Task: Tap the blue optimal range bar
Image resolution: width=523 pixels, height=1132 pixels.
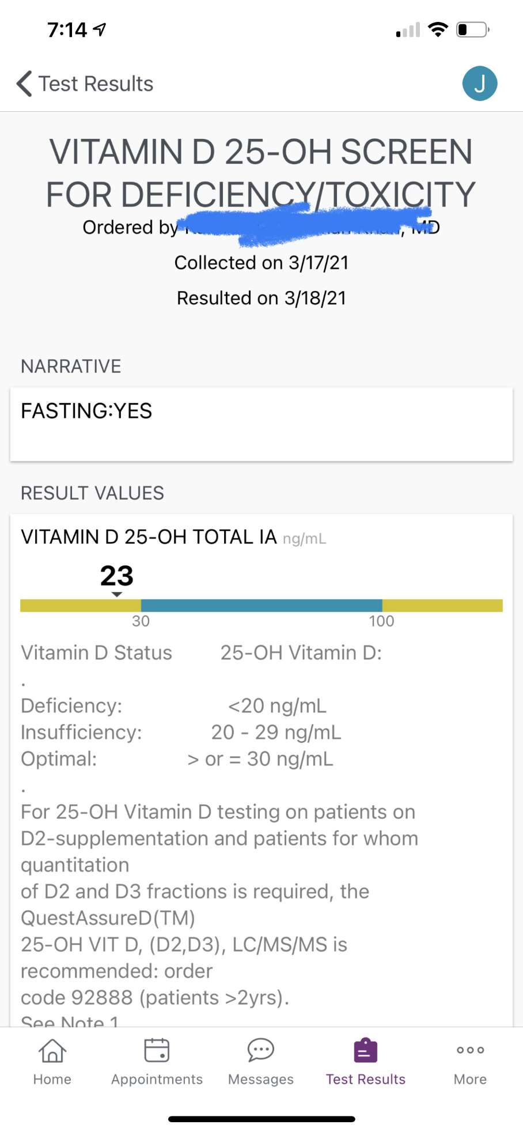Action: pyautogui.click(x=261, y=605)
